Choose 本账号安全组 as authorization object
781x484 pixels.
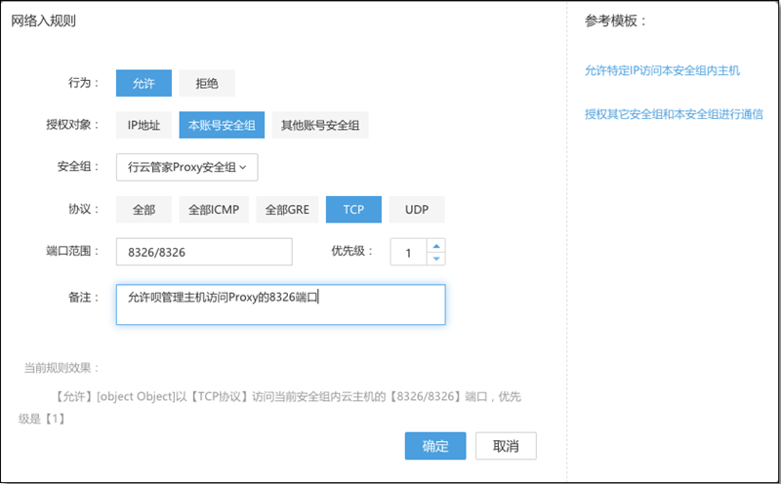pos(222,125)
